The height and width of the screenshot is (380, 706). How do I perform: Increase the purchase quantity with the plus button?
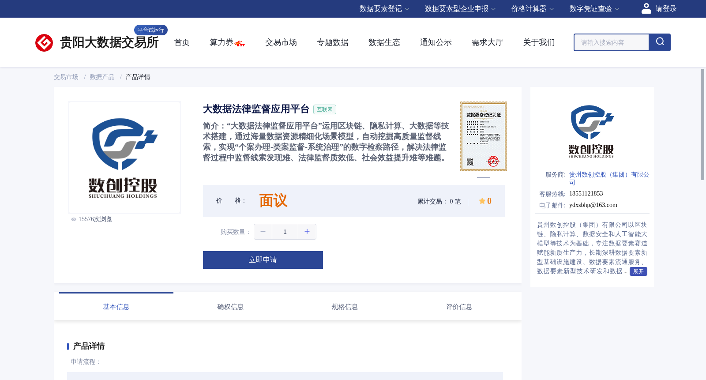(307, 232)
